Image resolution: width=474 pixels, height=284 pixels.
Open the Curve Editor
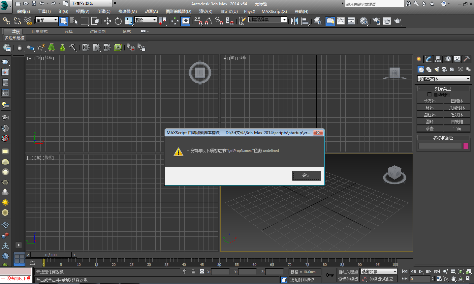(x=341, y=21)
